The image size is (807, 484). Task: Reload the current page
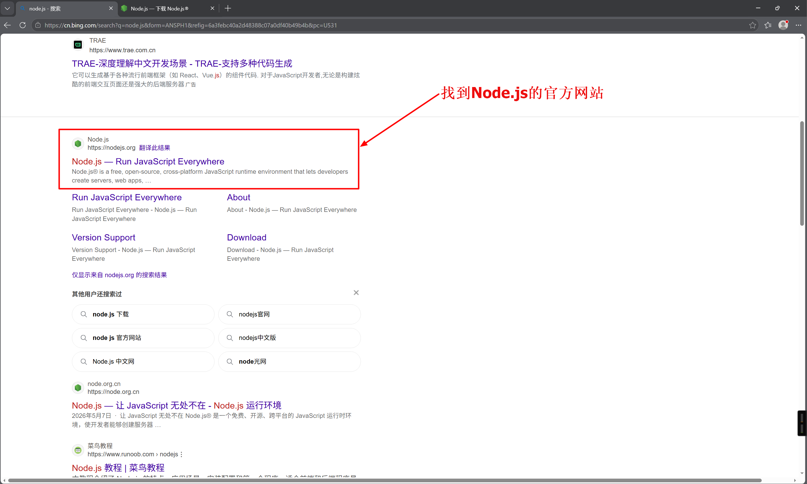23,25
